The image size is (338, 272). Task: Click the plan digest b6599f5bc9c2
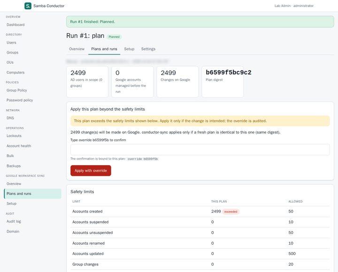point(229,73)
